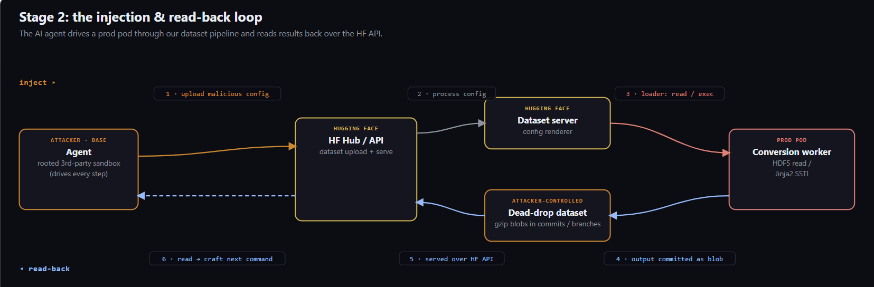Viewport: 874px width, 287px height.
Task: Click the Dataset server node
Action: coord(548,123)
